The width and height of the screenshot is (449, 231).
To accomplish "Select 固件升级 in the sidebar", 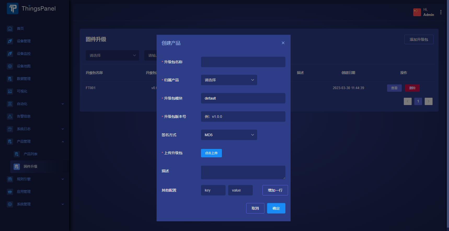I will (31, 166).
